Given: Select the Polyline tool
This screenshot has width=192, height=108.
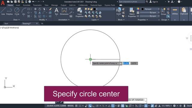Looking at the screenshot, I should [9, 11].
